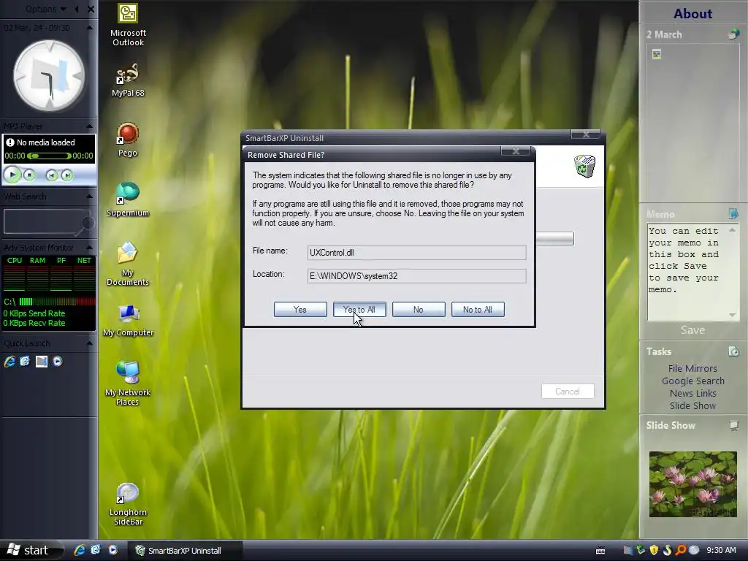Open the File Mirrors task link
748x561 pixels.
[692, 368]
